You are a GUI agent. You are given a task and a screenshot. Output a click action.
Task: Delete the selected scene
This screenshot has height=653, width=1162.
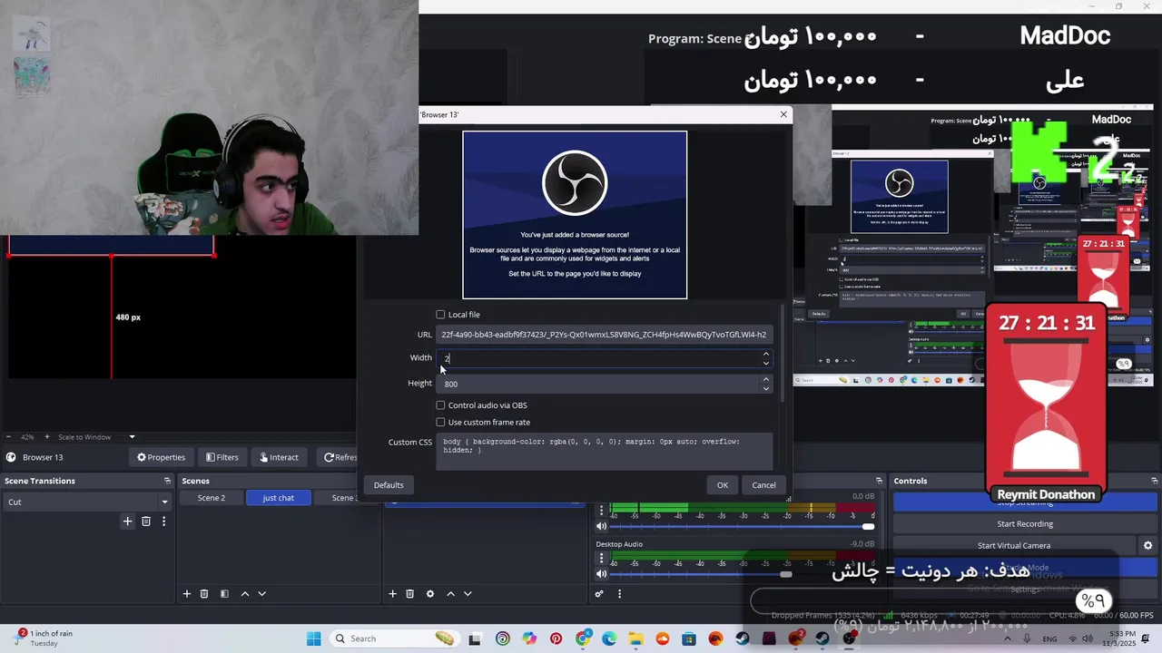pyautogui.click(x=204, y=594)
